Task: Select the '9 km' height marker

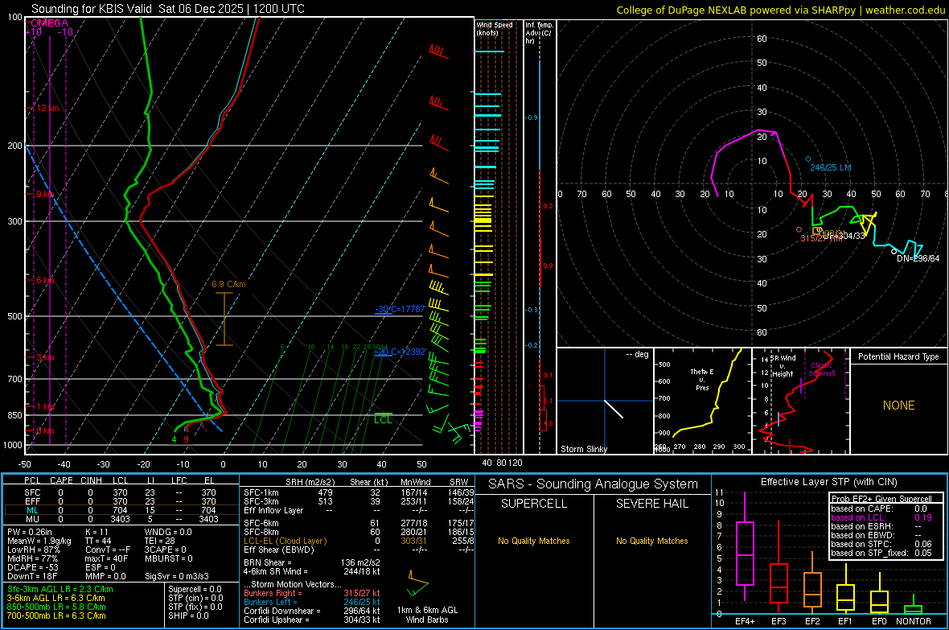Action: click(45, 194)
